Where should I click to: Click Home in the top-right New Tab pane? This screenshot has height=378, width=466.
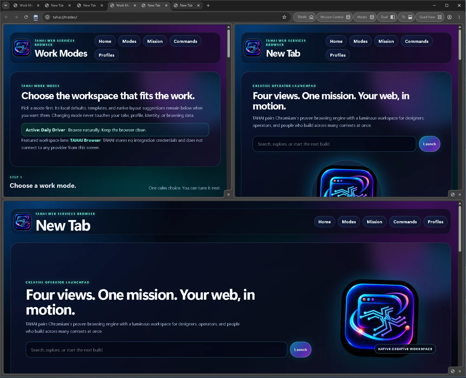[336, 41]
